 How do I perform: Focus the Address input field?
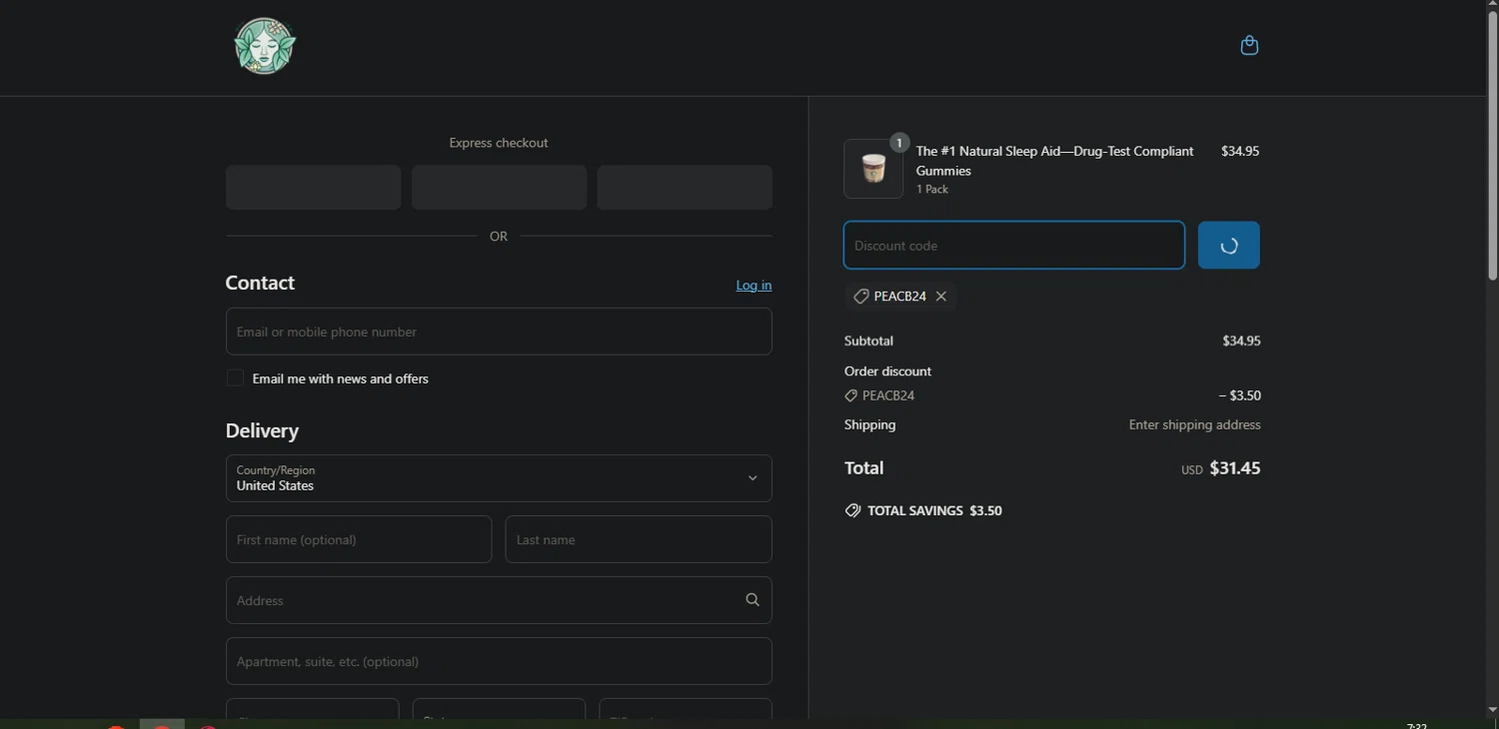click(499, 600)
